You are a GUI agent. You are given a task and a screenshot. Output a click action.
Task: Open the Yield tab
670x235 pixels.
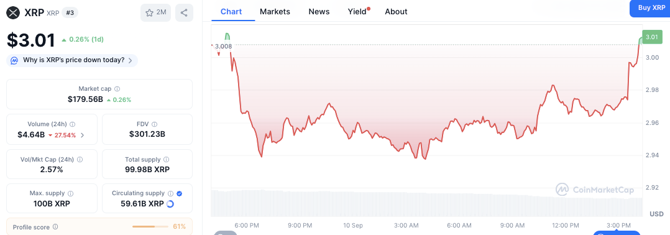(x=357, y=12)
